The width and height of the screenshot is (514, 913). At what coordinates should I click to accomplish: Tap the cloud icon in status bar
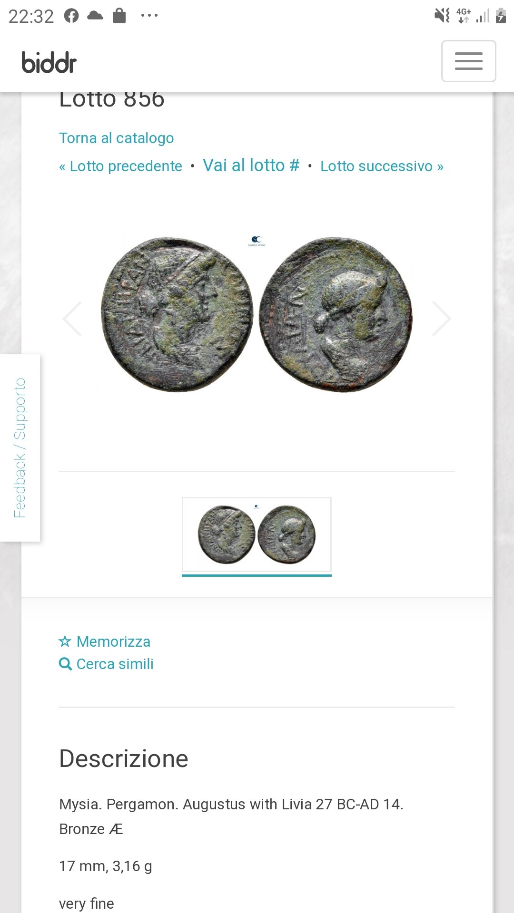(x=95, y=16)
